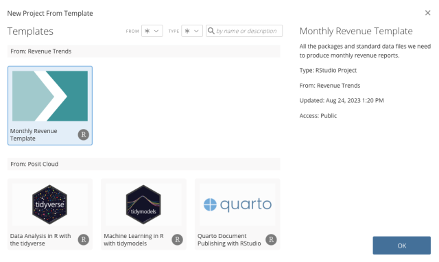439x262 pixels.
Task: Close the New Project From Template dialog
Action: coord(427,13)
